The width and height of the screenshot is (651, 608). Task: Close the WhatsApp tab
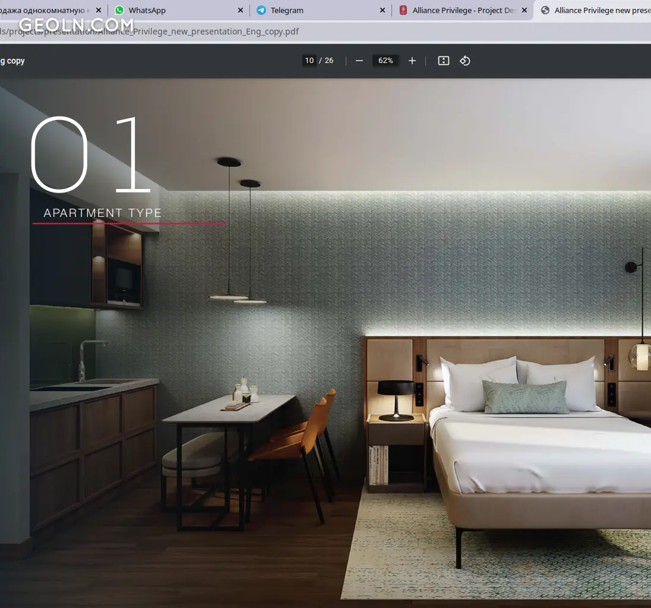click(x=241, y=10)
